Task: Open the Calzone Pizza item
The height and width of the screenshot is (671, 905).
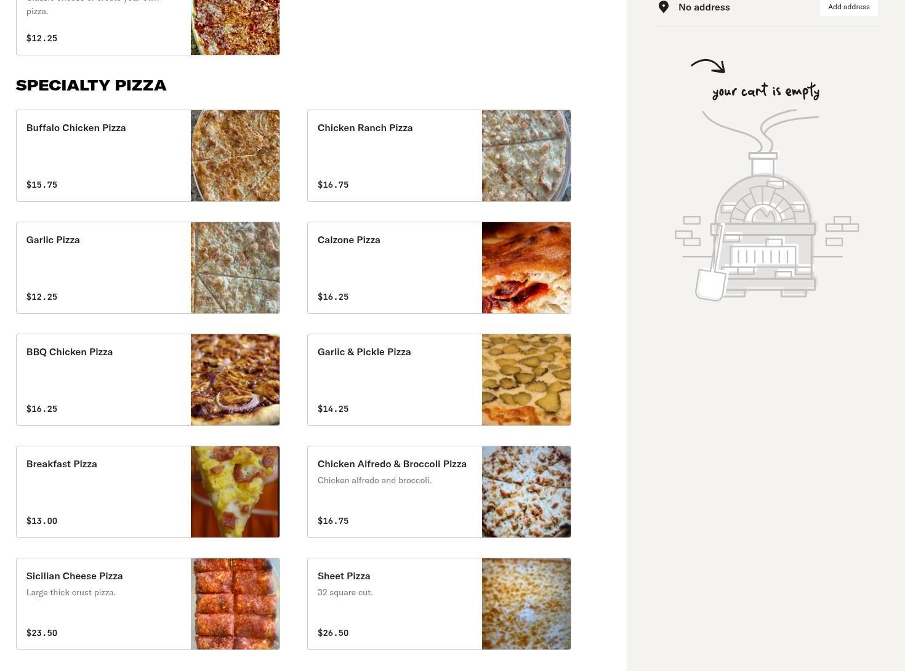Action: click(x=439, y=268)
